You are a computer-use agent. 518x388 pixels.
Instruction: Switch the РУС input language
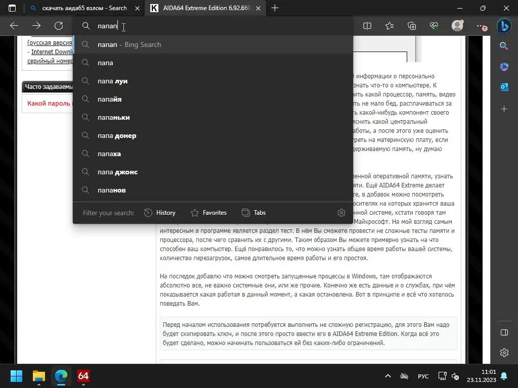point(423,376)
